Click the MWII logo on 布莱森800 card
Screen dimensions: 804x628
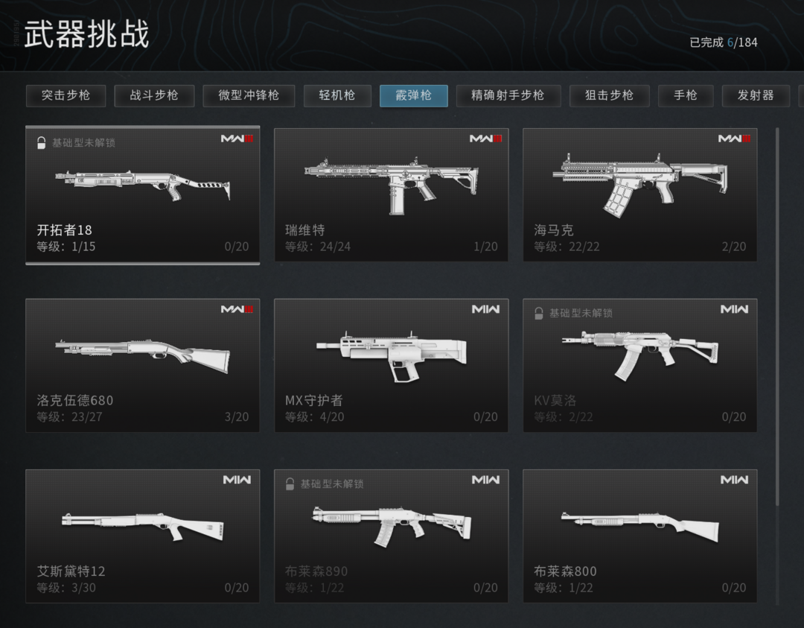[734, 480]
